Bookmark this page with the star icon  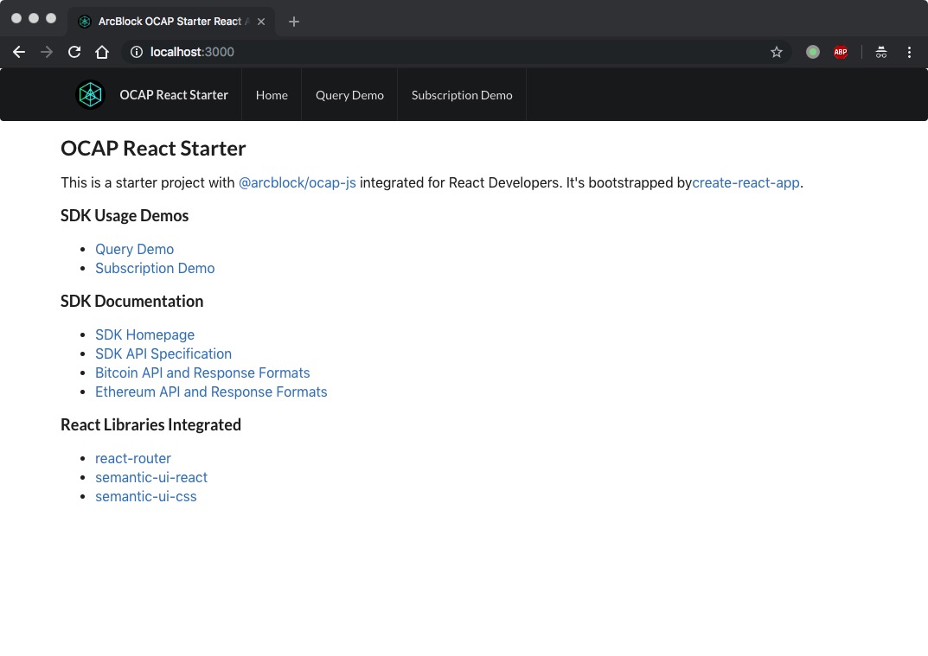[x=777, y=52]
